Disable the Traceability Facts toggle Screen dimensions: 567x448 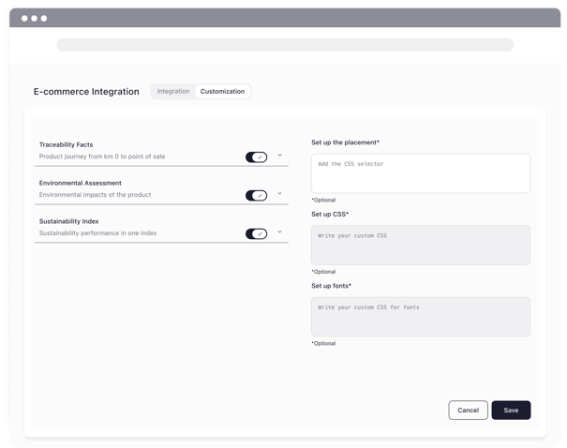point(256,157)
